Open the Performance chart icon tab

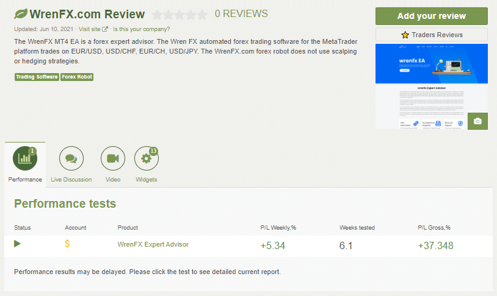(25, 158)
